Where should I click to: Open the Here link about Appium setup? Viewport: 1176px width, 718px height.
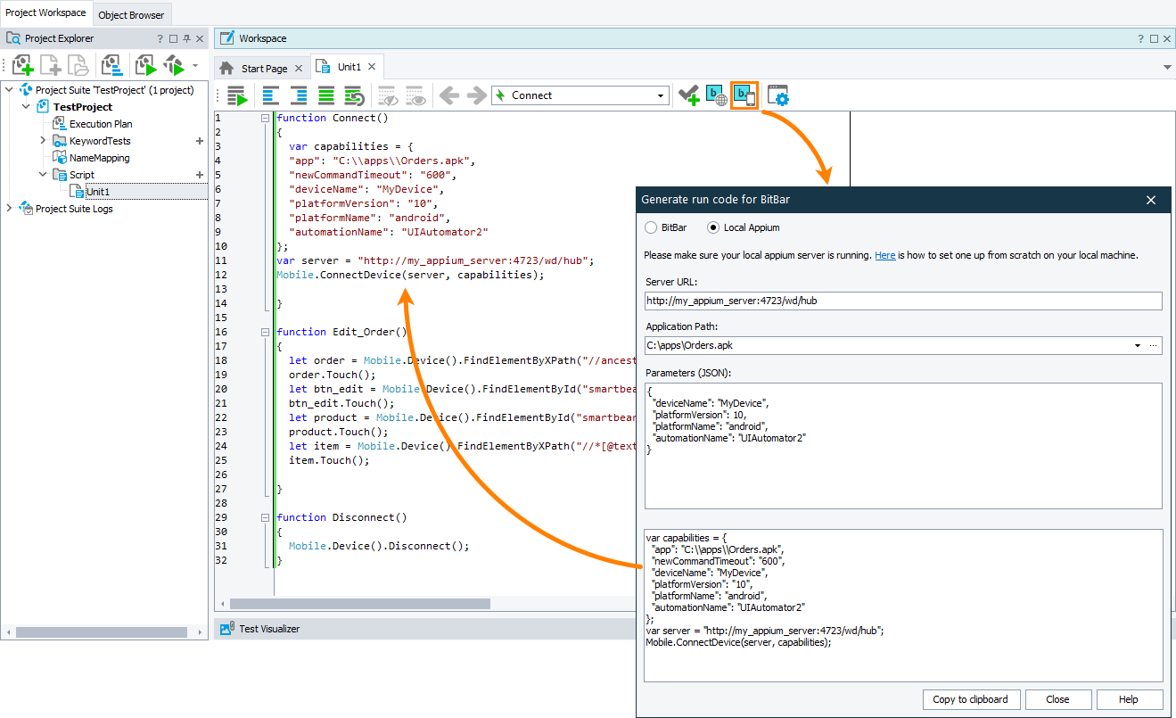[x=884, y=255]
